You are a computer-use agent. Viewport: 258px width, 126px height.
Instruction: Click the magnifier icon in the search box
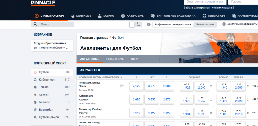[x=35, y=24]
